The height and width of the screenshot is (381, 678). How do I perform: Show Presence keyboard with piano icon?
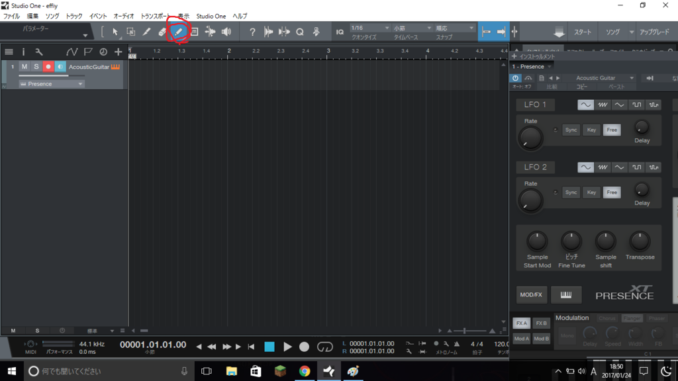(566, 294)
